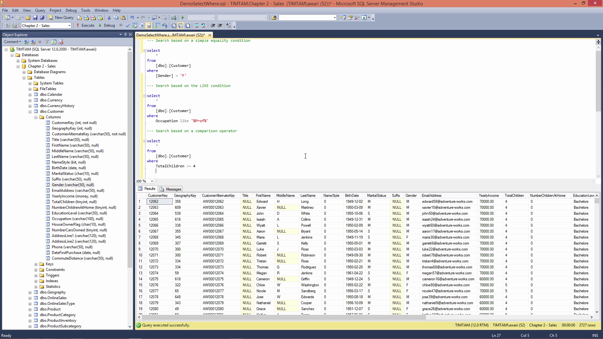603x339 pixels.
Task: Click the Undo arrow icon
Action: pos(132,18)
